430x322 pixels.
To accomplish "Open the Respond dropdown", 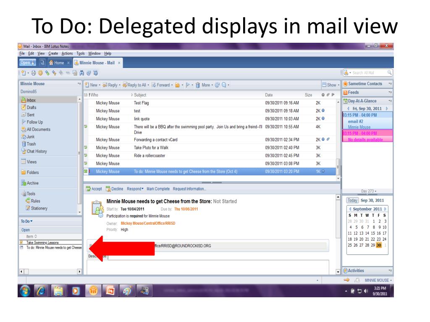I will point(135,189).
